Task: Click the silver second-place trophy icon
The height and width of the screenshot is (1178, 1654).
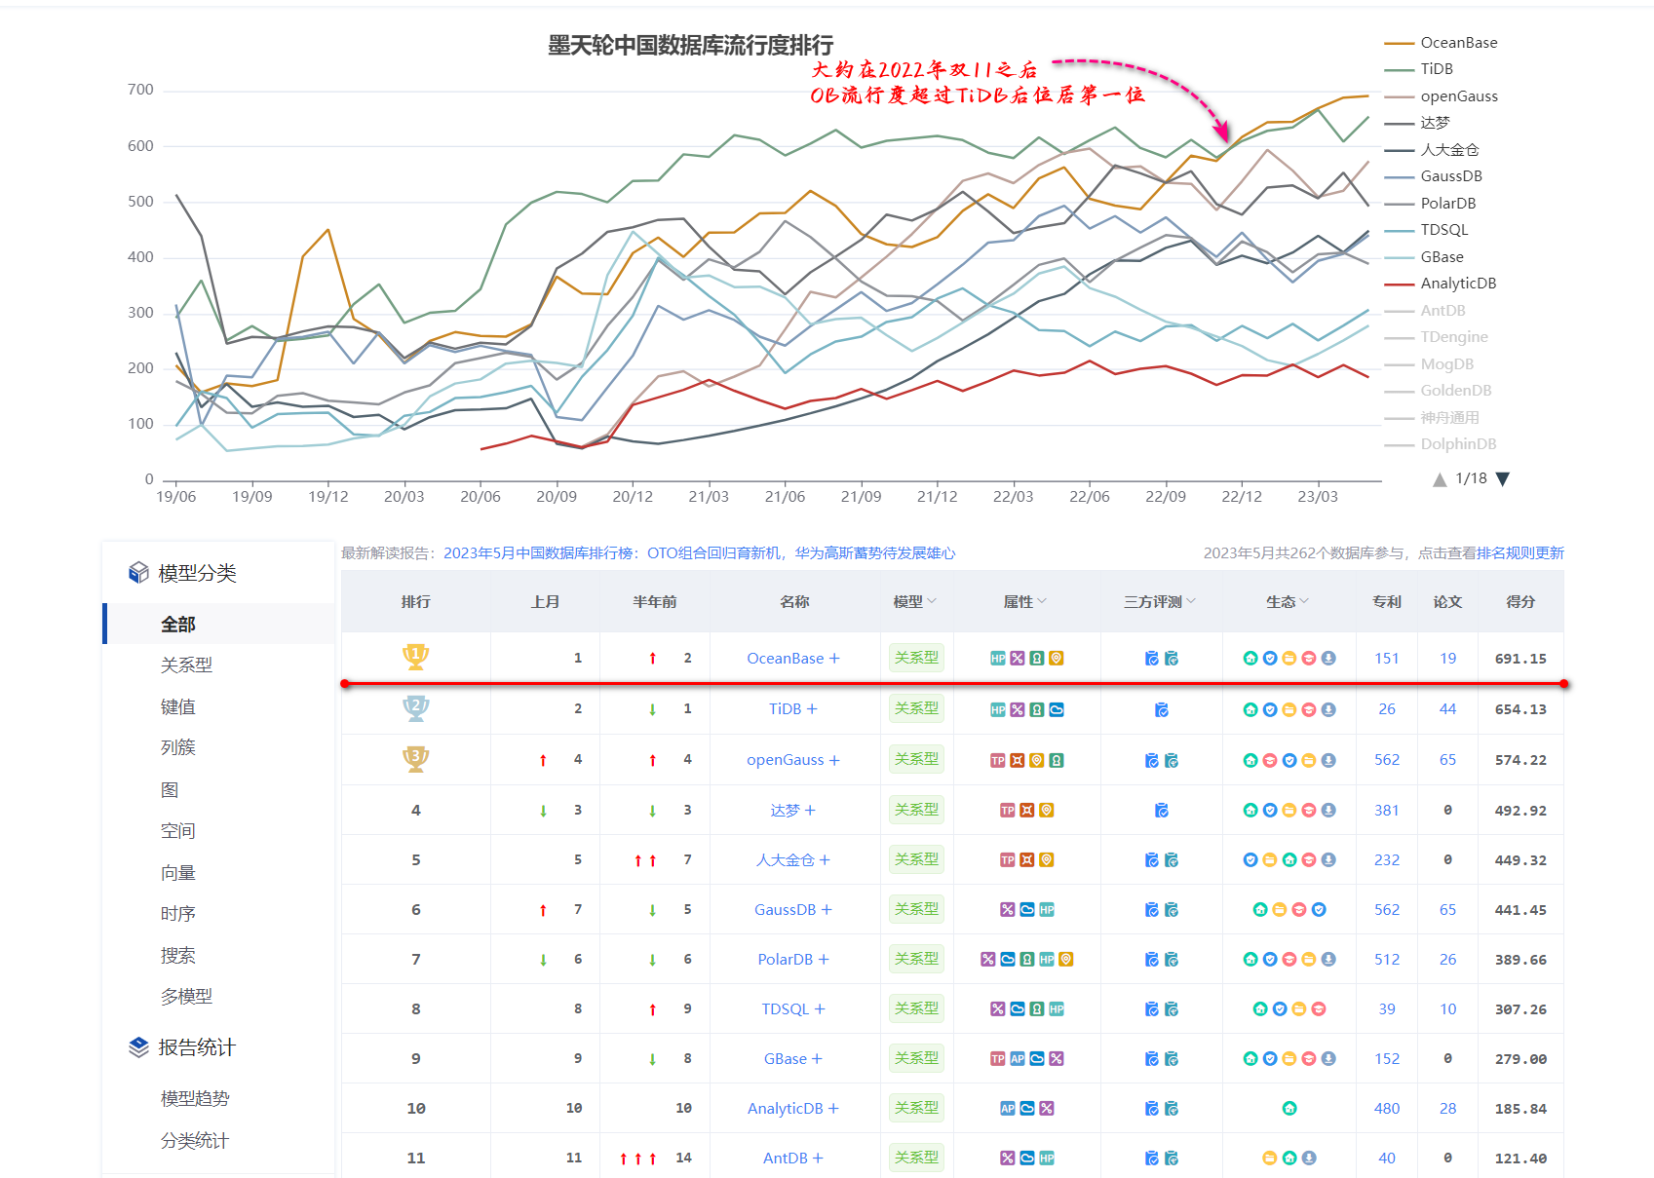Action: [416, 708]
